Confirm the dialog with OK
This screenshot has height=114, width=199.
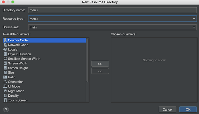(x=188, y=109)
